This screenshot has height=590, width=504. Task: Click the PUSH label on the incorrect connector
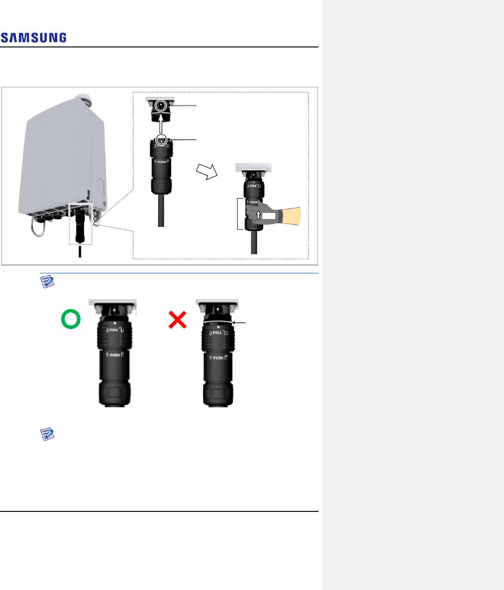pos(218,358)
